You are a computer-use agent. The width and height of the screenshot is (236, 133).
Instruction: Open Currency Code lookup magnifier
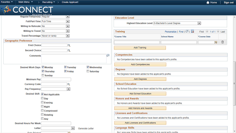coord(69,84)
